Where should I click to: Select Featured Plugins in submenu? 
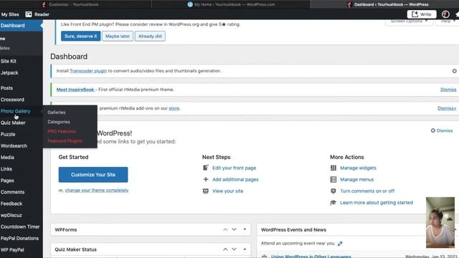65,141
